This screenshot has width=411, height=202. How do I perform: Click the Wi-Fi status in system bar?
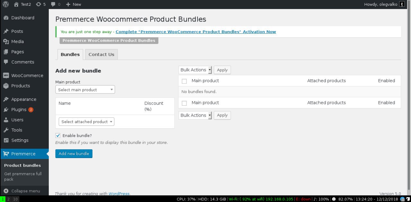tap(261, 199)
